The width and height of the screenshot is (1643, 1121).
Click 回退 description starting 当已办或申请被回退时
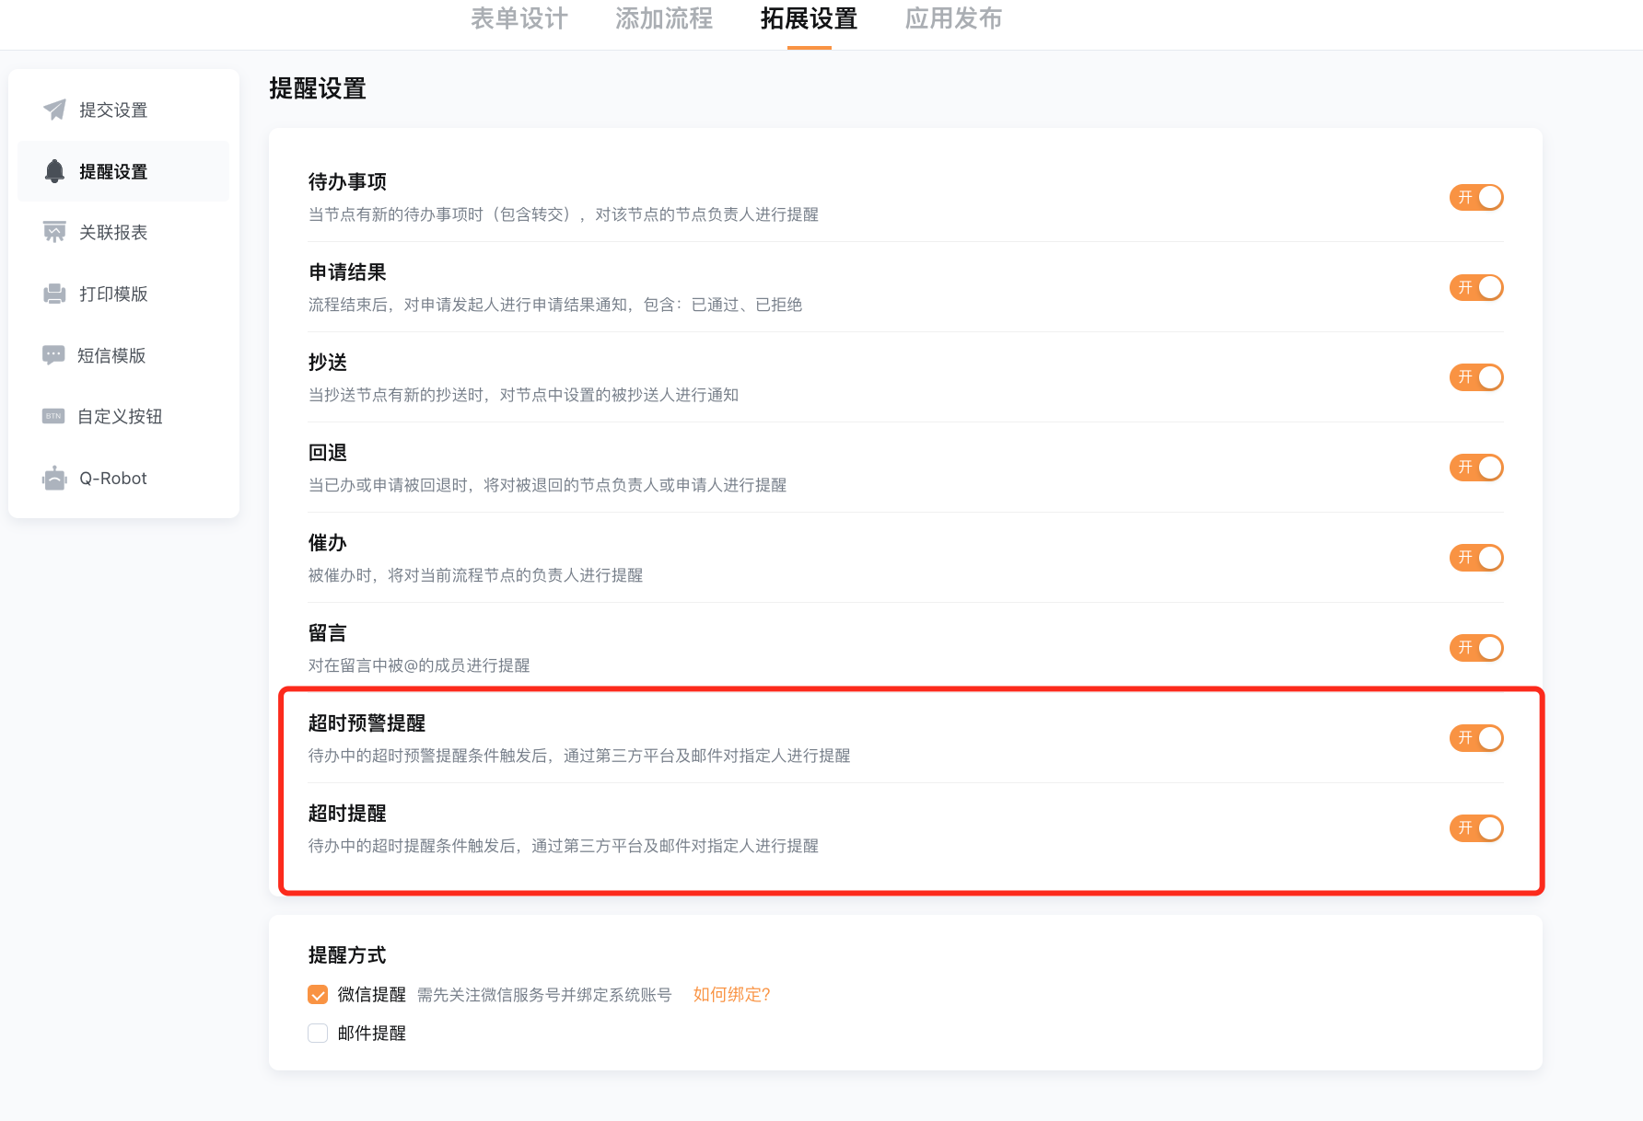tap(547, 485)
